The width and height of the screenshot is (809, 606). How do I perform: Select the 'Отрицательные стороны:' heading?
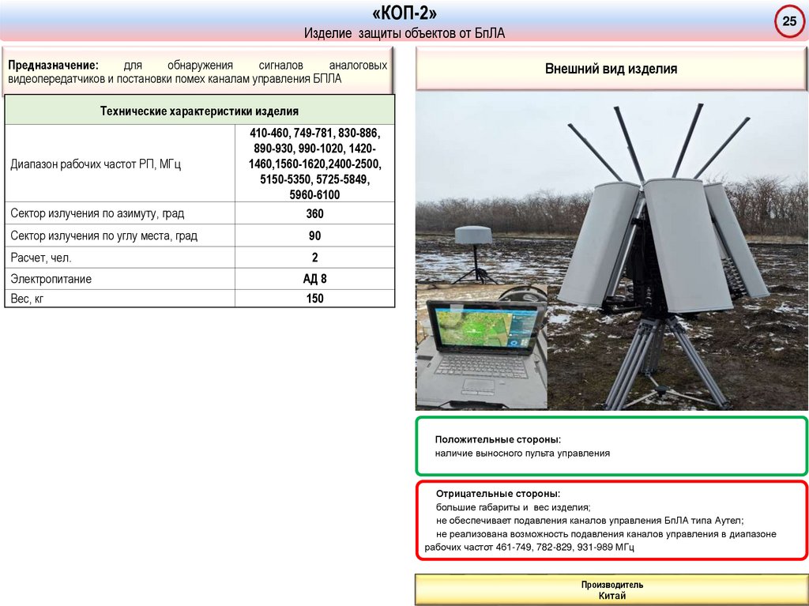498,494
